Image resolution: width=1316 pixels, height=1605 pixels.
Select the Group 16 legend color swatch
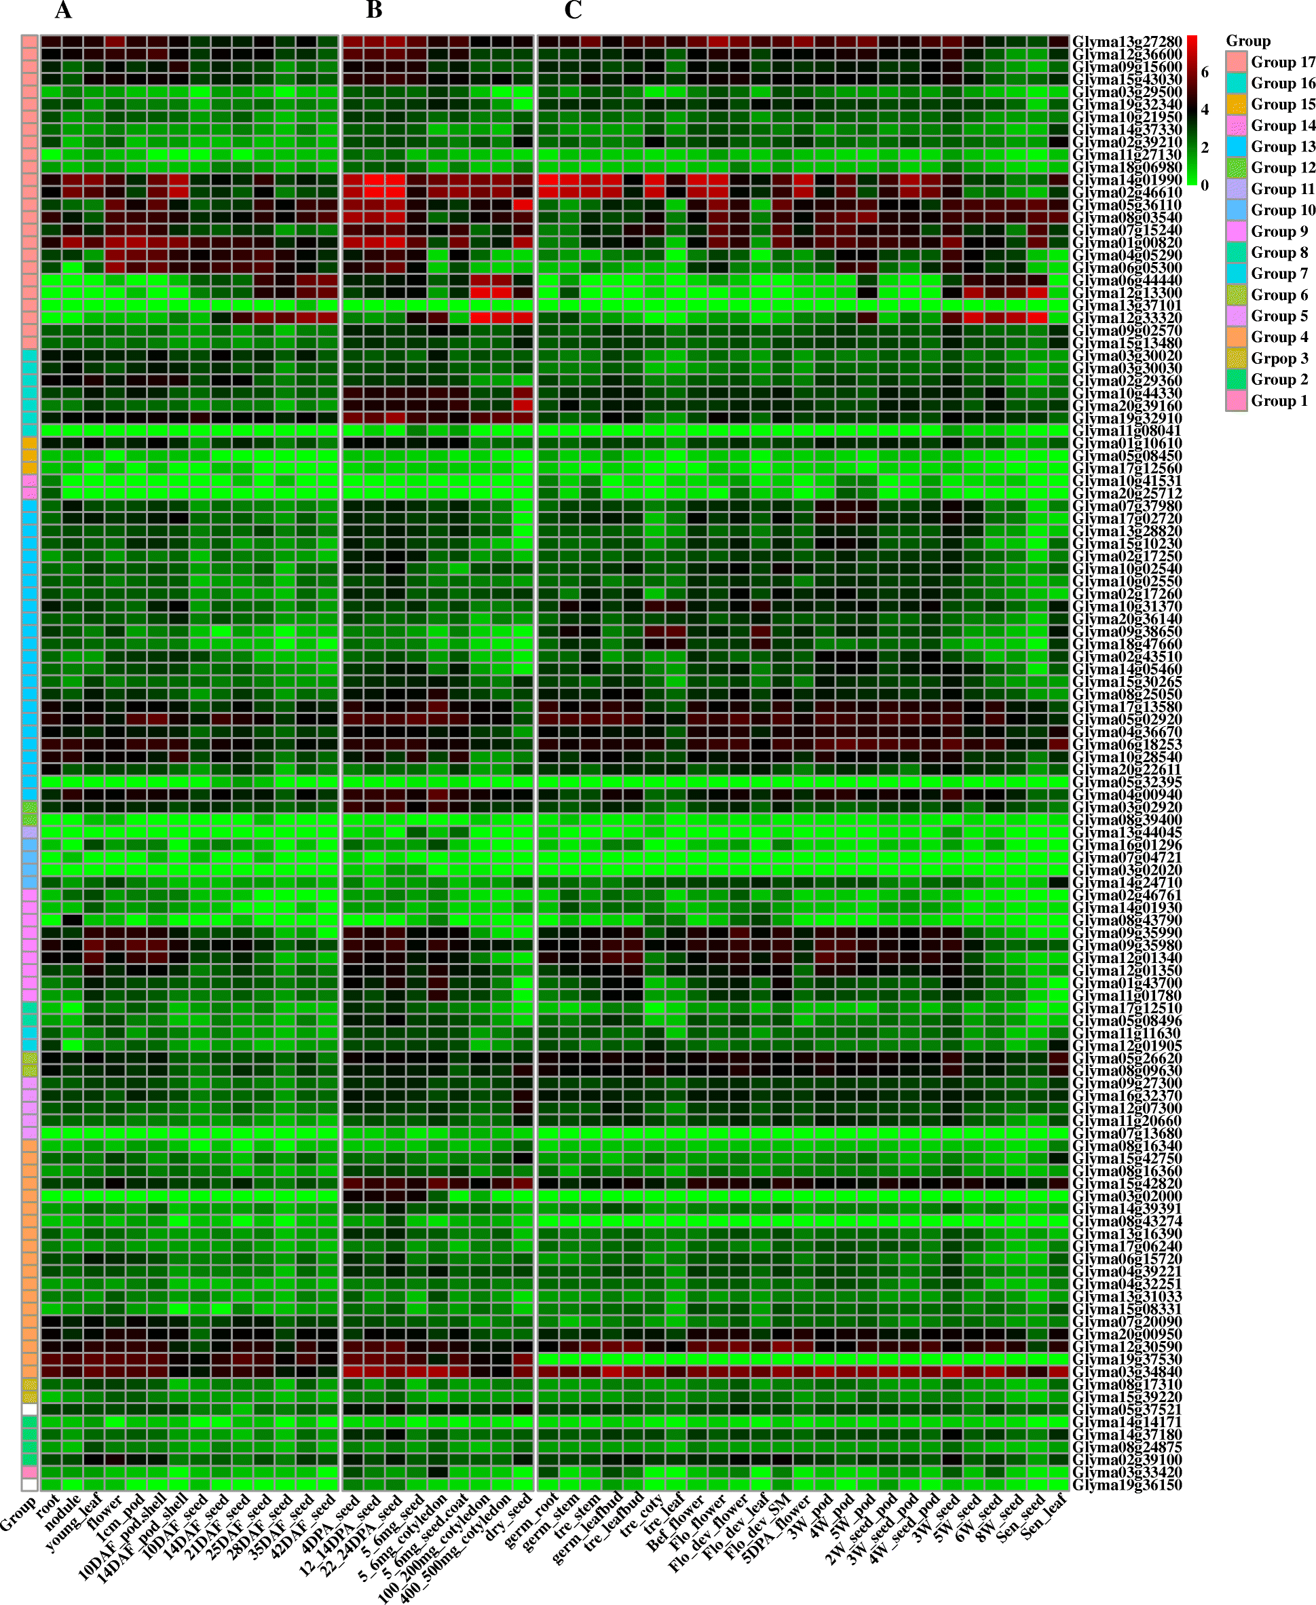[1236, 83]
